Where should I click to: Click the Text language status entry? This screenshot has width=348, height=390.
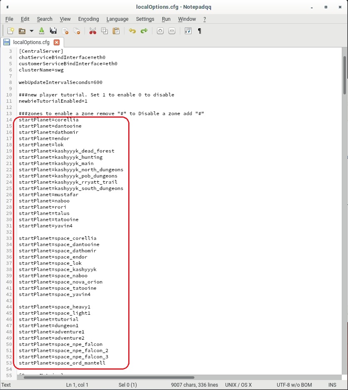pos(6,385)
